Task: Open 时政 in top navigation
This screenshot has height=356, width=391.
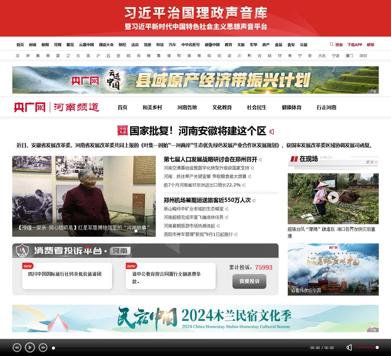Action: click(33, 45)
